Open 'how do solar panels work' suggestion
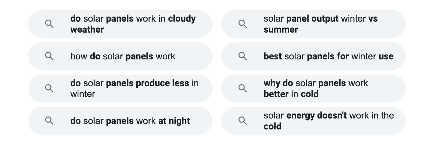 click(x=123, y=56)
